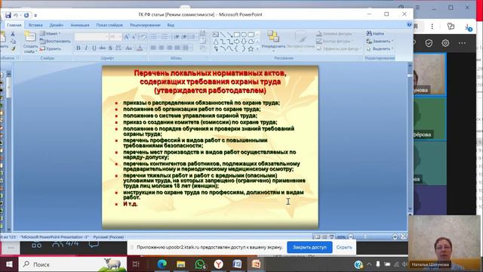Toggle the bullets list button
Image resolution: width=483 pixels, height=272 pixels.
(154, 37)
